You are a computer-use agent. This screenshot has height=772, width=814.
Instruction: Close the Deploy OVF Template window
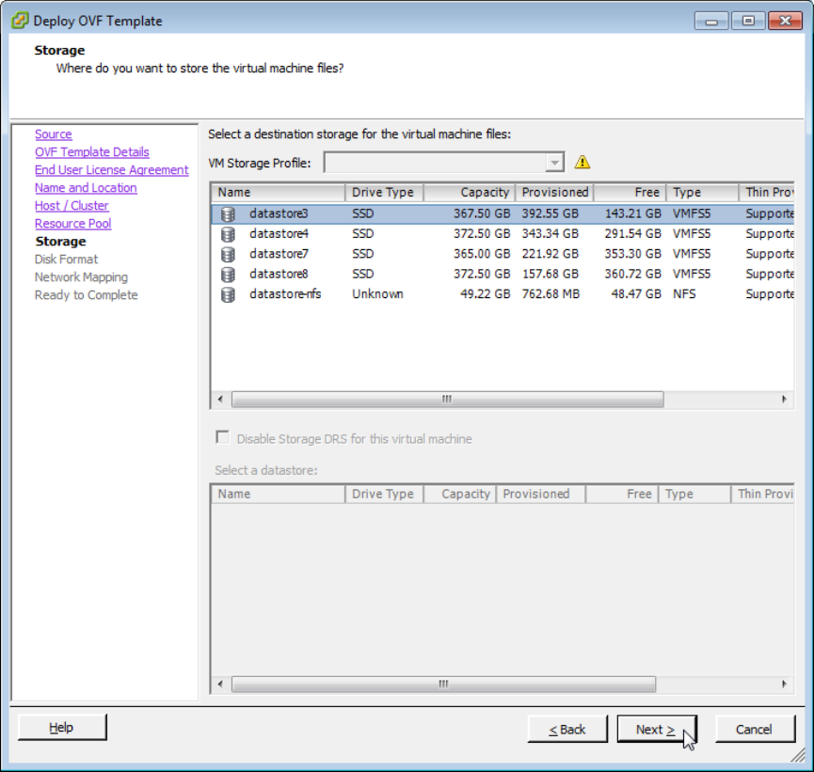coord(786,21)
